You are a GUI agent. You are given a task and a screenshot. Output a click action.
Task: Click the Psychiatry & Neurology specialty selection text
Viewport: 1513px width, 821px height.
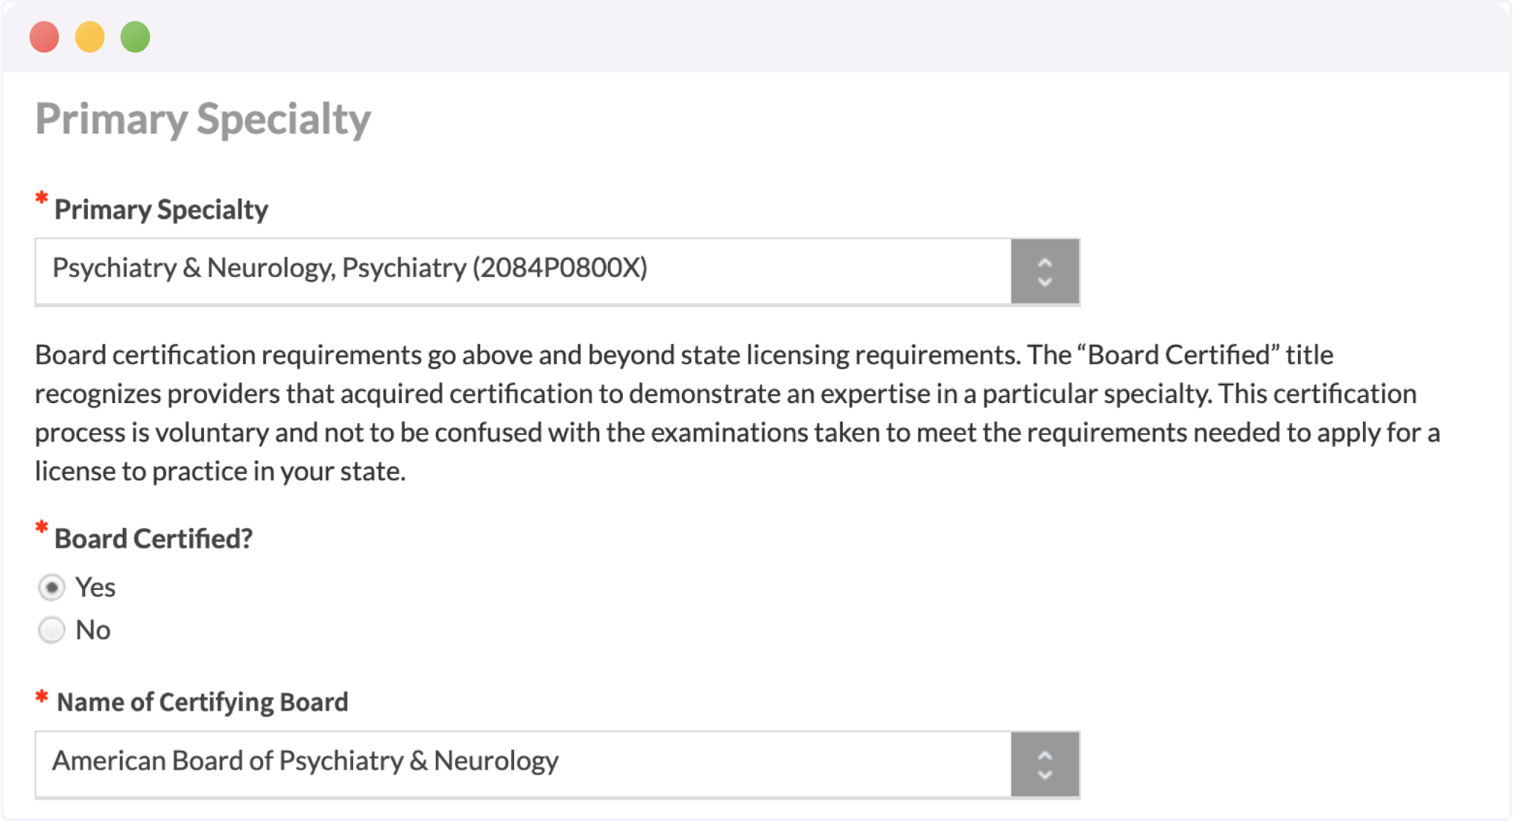(x=349, y=268)
